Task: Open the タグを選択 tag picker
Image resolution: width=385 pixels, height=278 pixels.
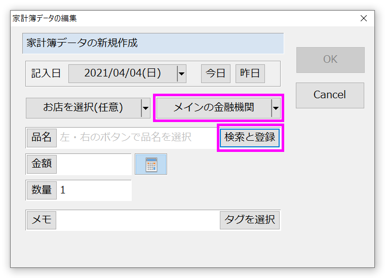Action: 250,220
